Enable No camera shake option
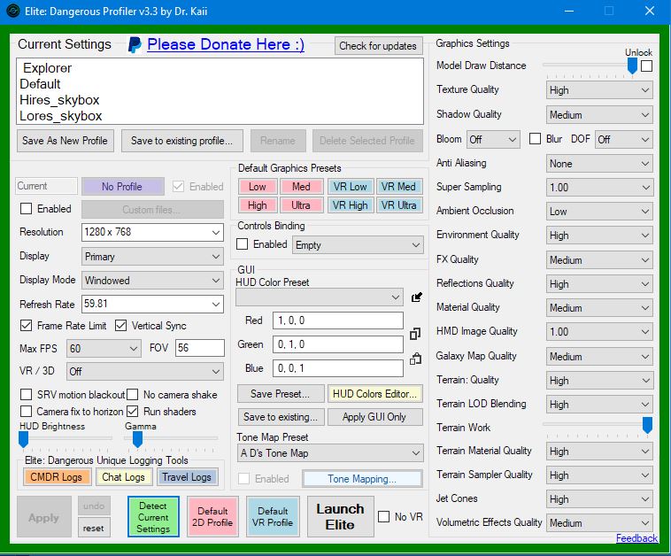The width and height of the screenshot is (671, 556). [132, 394]
